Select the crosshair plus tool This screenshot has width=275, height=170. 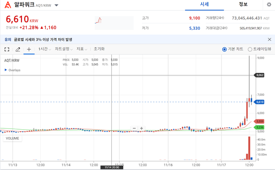(x=29, y=49)
